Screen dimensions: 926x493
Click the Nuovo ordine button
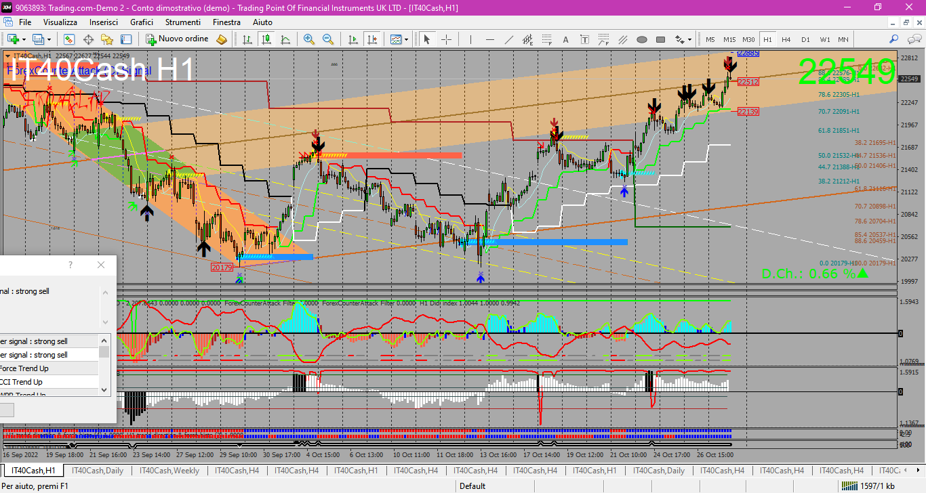pyautogui.click(x=177, y=39)
